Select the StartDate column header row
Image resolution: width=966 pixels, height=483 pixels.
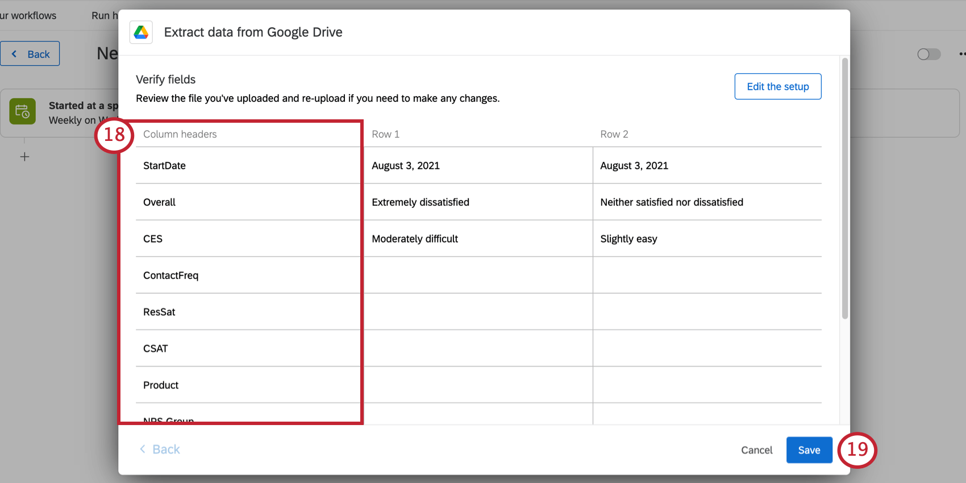pos(478,165)
